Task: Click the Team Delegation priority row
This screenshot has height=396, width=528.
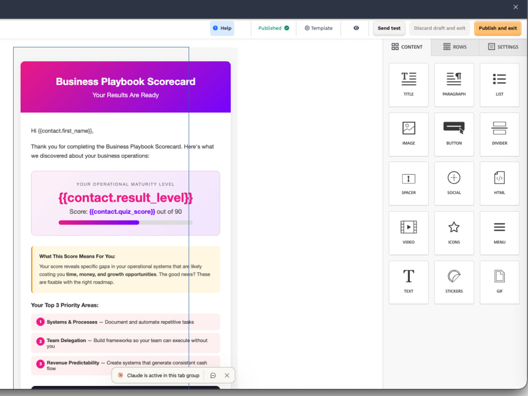Action: pos(126,343)
